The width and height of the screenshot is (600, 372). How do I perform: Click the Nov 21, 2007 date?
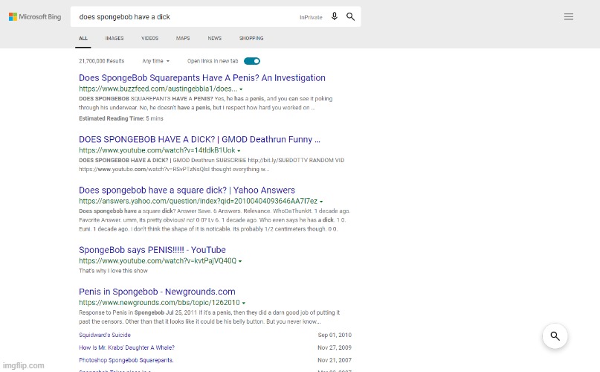tap(335, 360)
